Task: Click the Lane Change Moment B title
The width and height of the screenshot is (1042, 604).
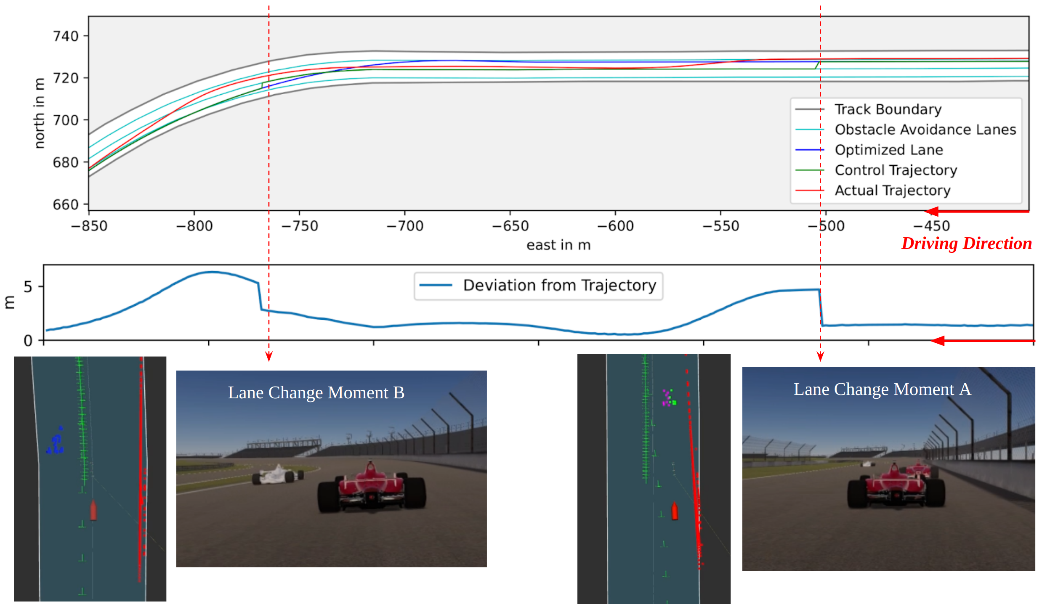Action: tap(316, 392)
